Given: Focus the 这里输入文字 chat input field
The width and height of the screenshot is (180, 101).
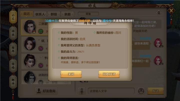Looking at the screenshot, I should click(x=111, y=91).
